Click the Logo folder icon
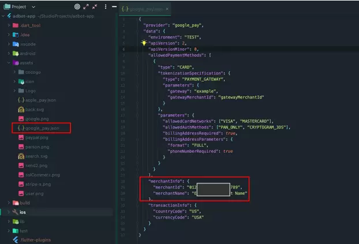This screenshot has height=244, width=359. point(21,91)
